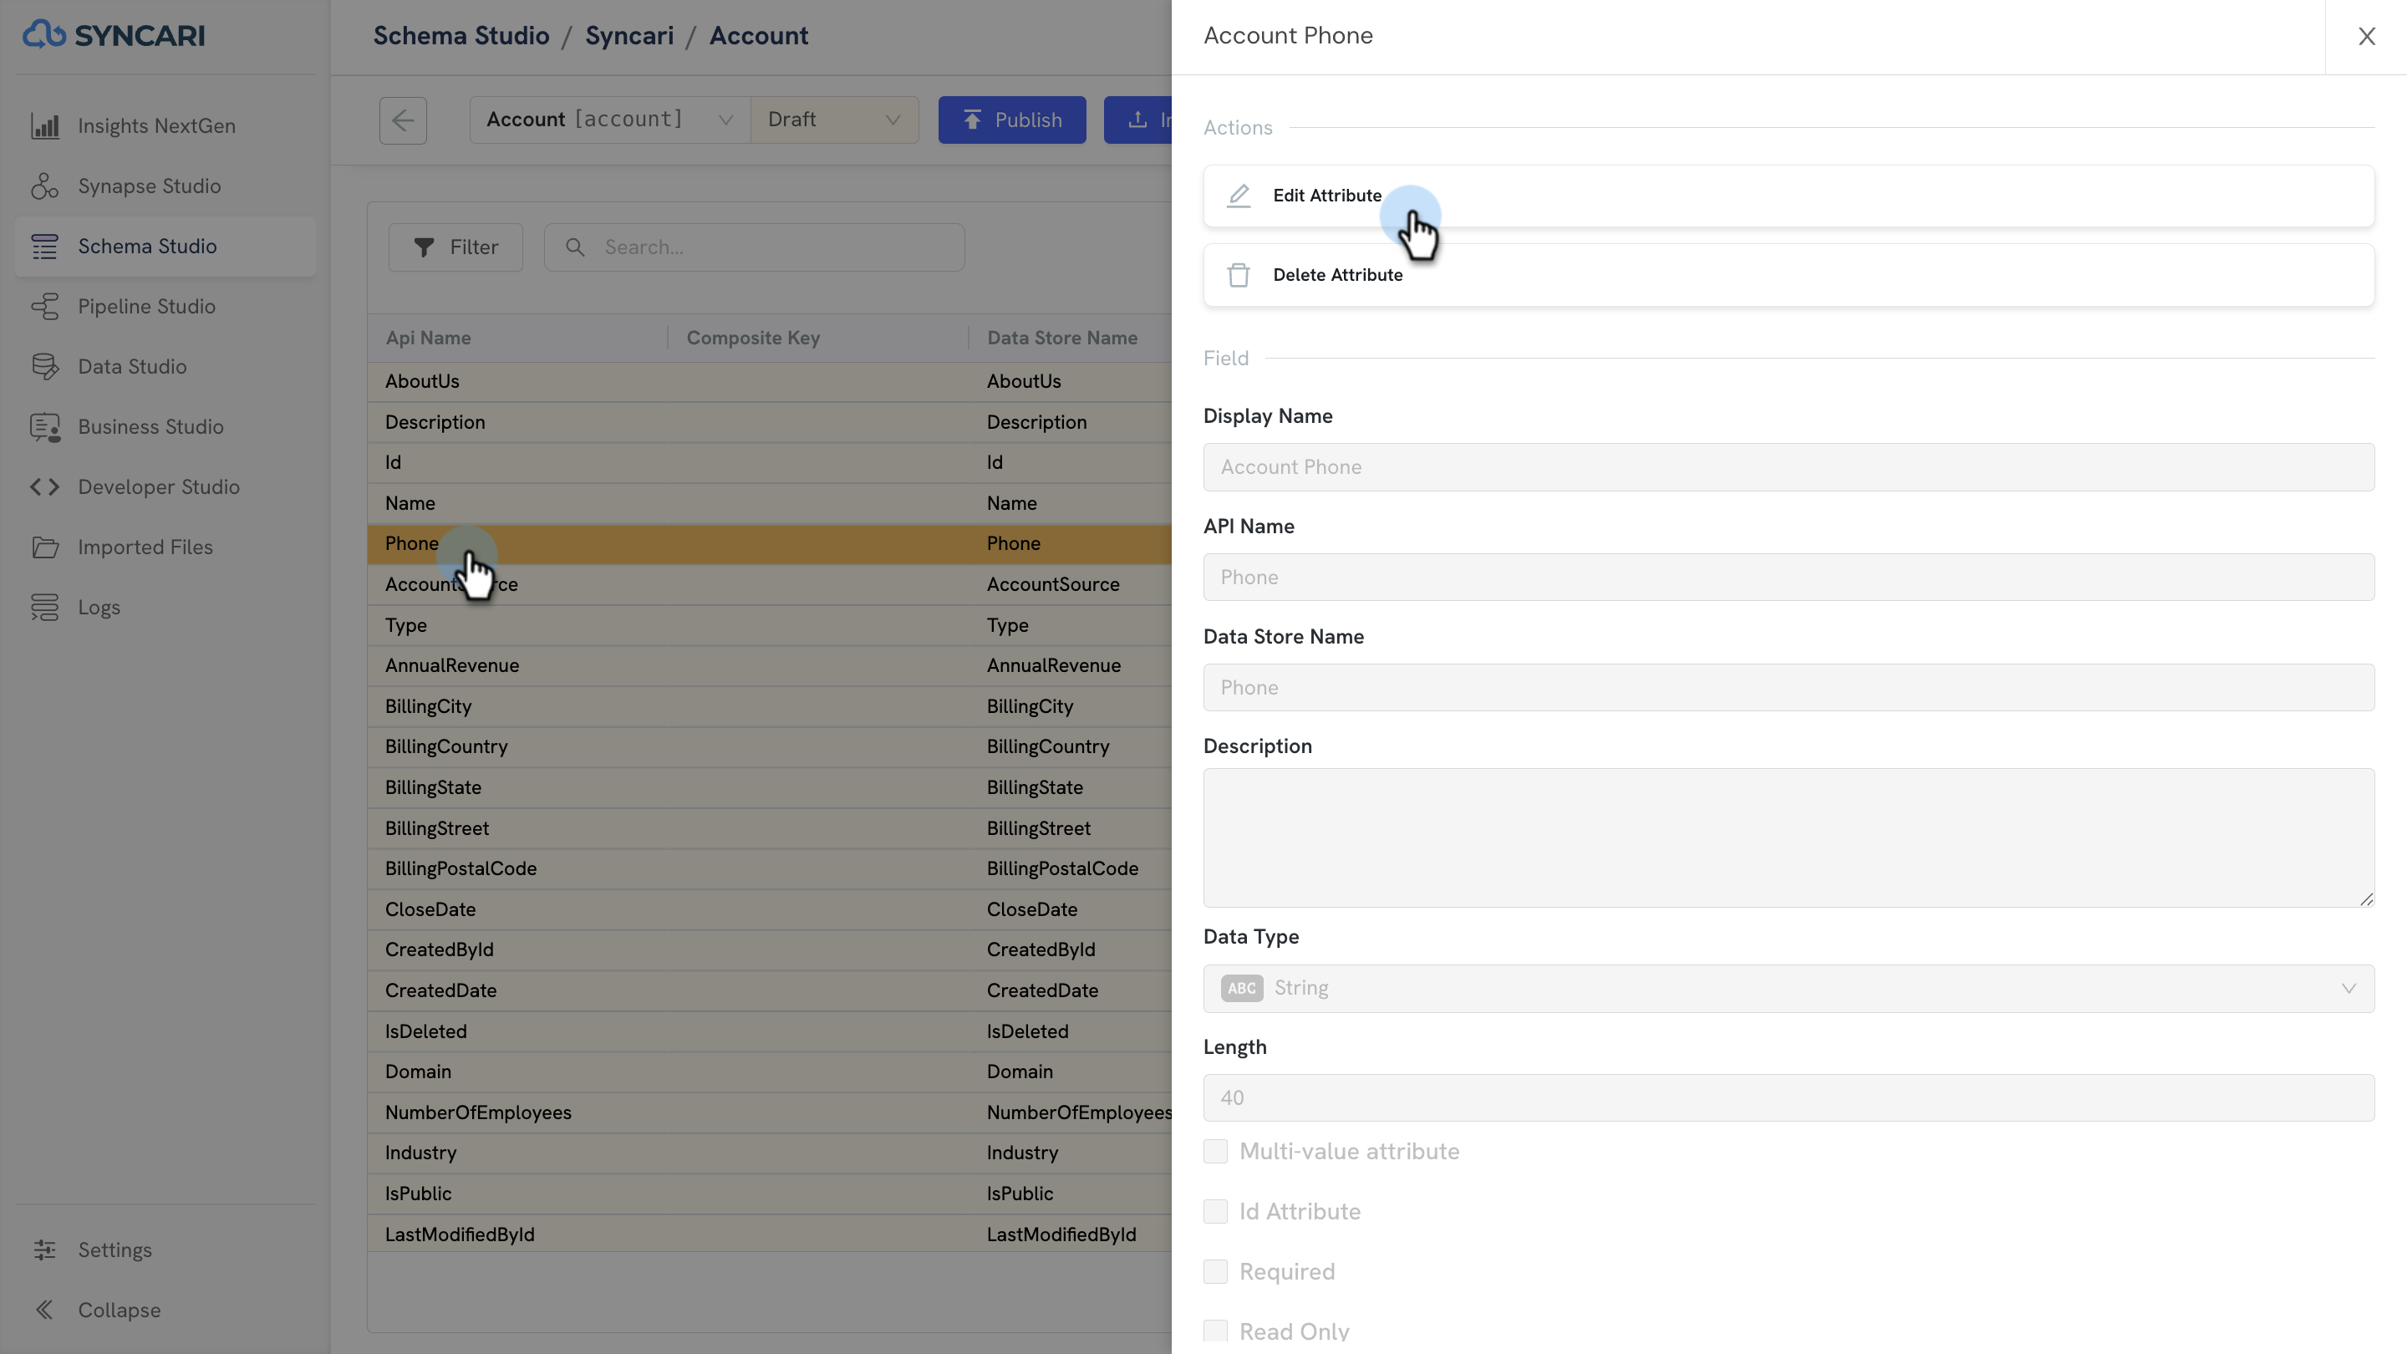Image resolution: width=2407 pixels, height=1354 pixels.
Task: Click the Developer Studio code icon
Action: click(x=45, y=486)
